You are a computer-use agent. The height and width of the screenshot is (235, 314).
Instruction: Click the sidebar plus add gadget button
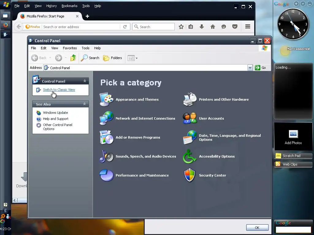pyautogui.click(x=296, y=4)
